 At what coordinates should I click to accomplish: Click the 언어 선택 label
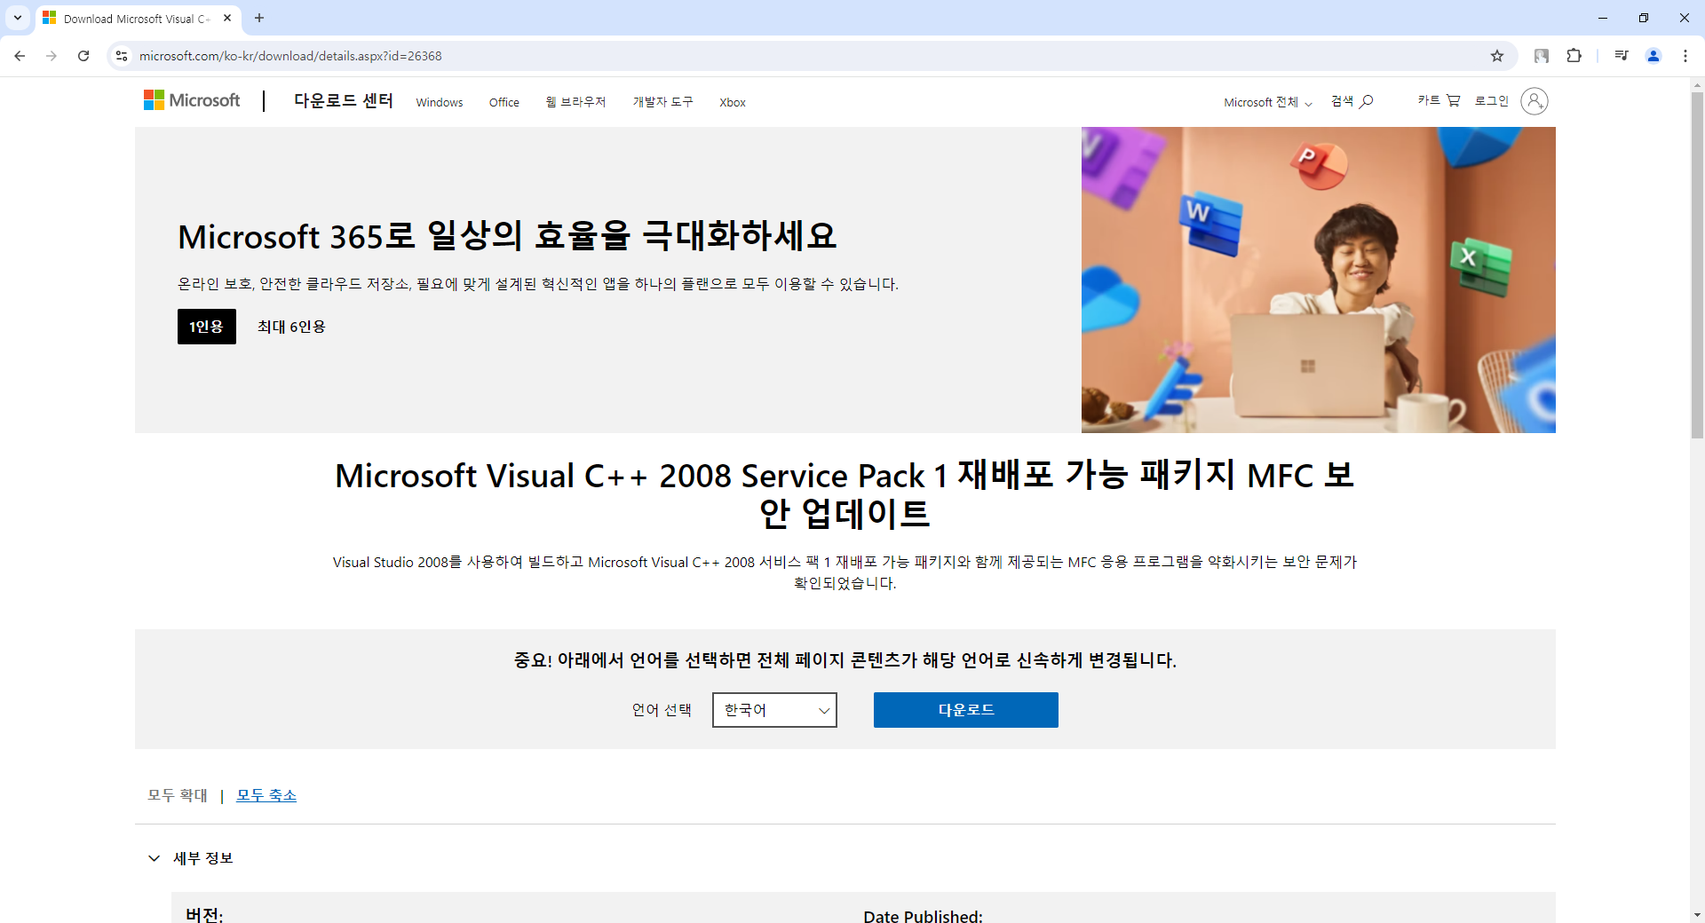662,710
